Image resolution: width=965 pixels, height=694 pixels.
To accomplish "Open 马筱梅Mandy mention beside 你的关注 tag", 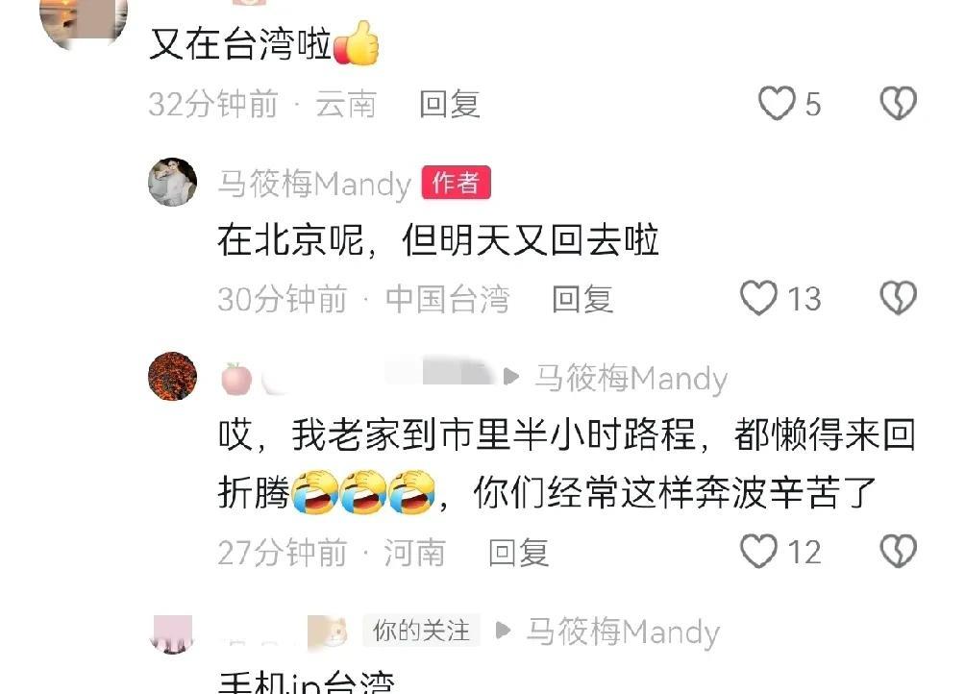I will click(623, 632).
